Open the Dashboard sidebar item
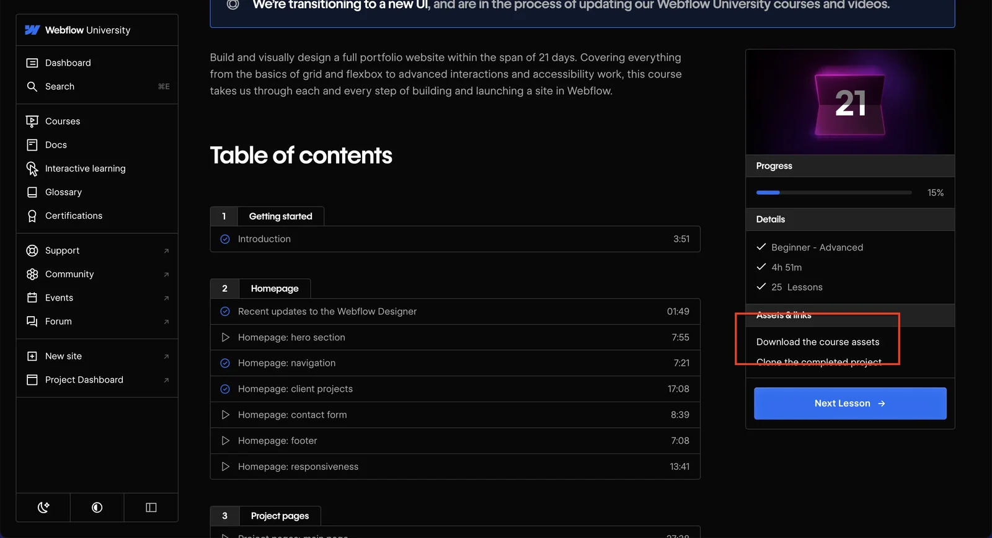Screen dimensions: 992x538 tap(97, 63)
